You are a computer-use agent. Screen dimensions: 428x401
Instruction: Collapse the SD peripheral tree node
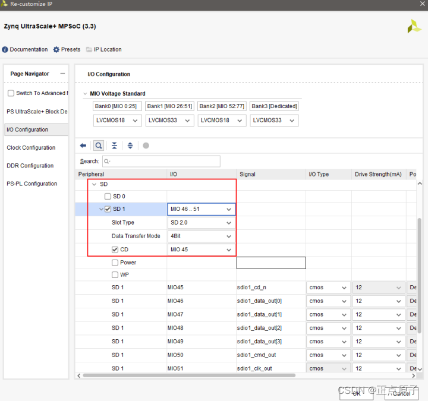pyautogui.click(x=94, y=184)
